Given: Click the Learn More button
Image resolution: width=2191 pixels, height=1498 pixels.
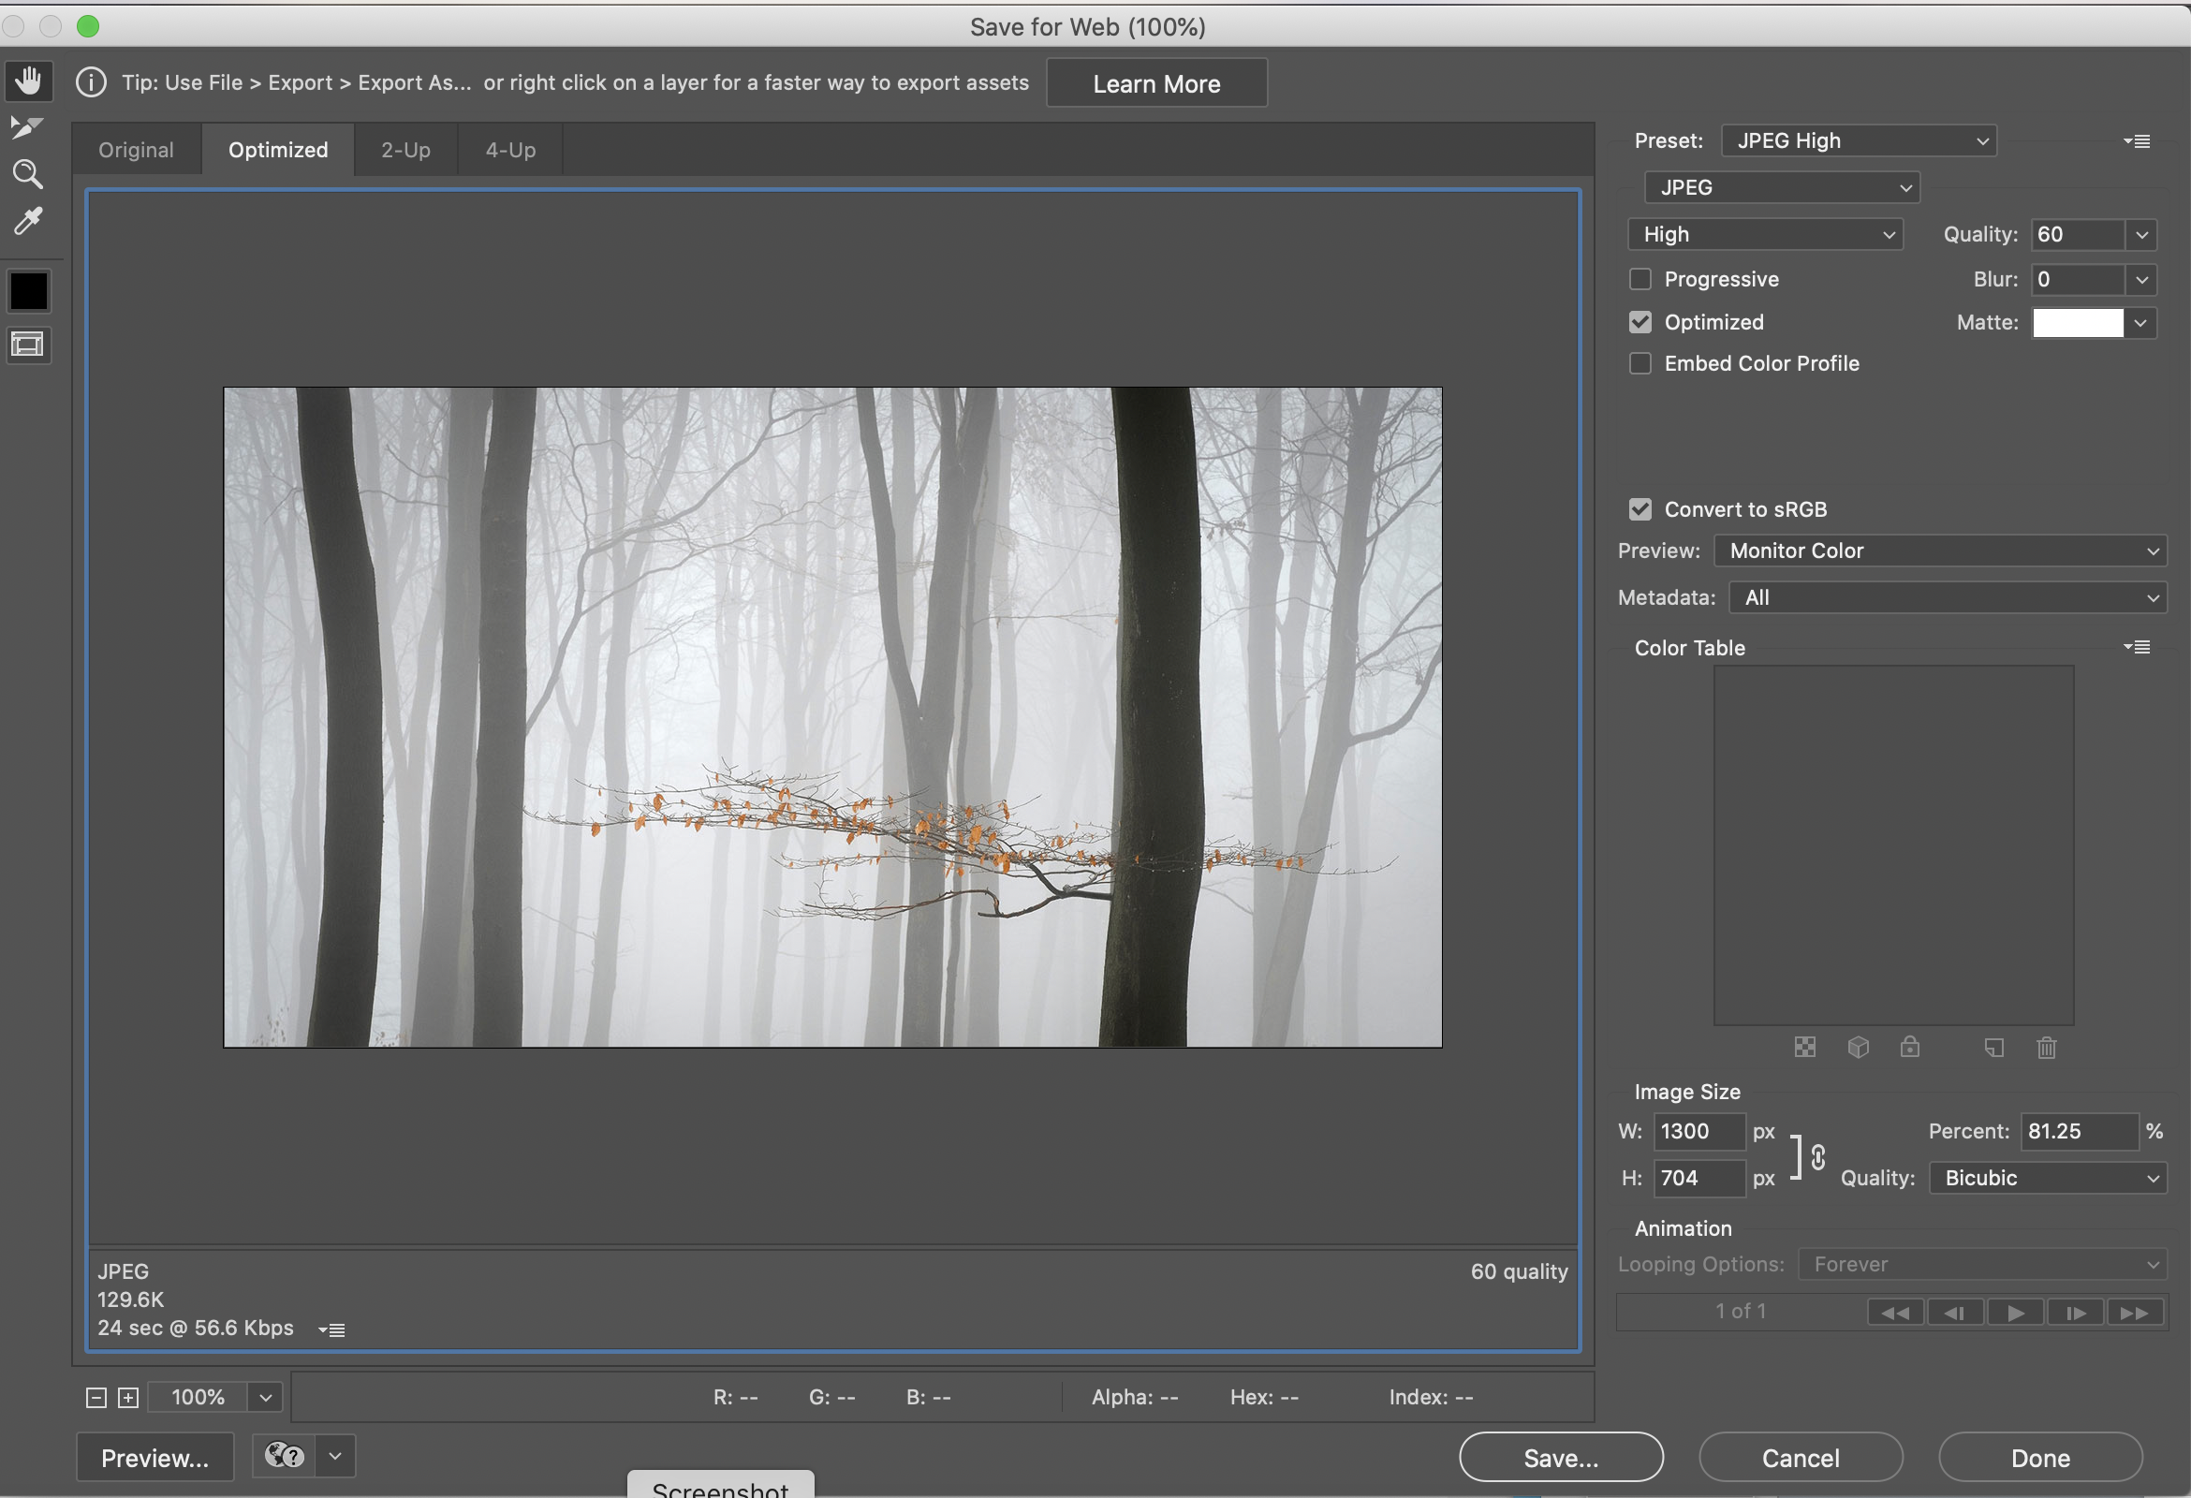Looking at the screenshot, I should coord(1155,83).
